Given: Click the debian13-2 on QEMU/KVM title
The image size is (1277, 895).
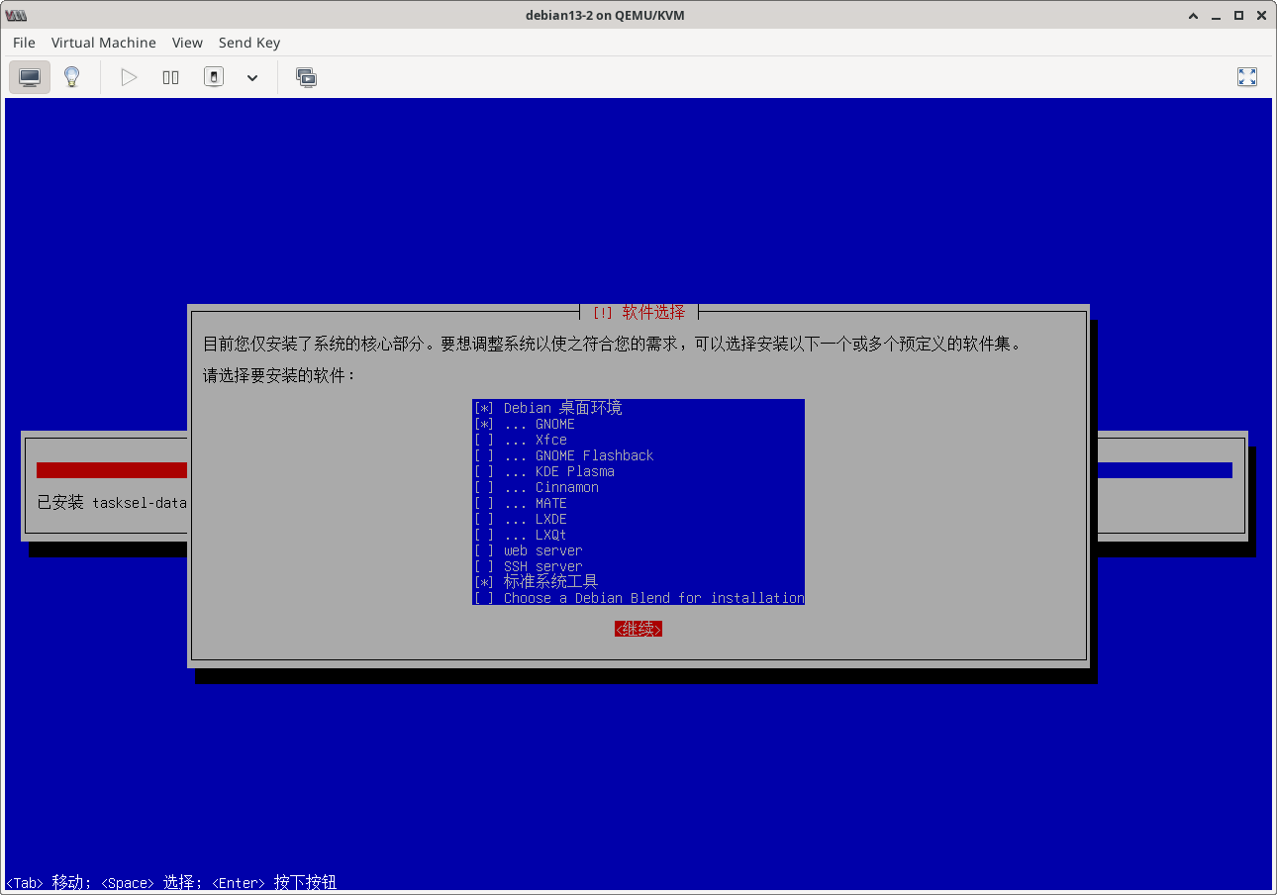Looking at the screenshot, I should tap(606, 15).
